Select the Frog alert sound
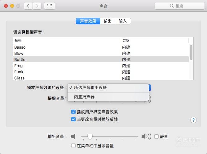This screenshot has height=154, width=207. (101, 66)
